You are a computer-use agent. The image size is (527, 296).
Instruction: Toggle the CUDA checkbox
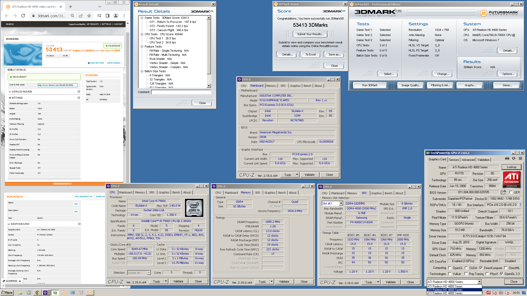tap(466, 268)
